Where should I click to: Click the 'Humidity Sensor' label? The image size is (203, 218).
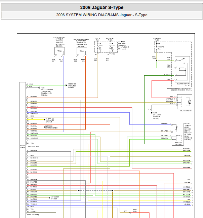178,143
